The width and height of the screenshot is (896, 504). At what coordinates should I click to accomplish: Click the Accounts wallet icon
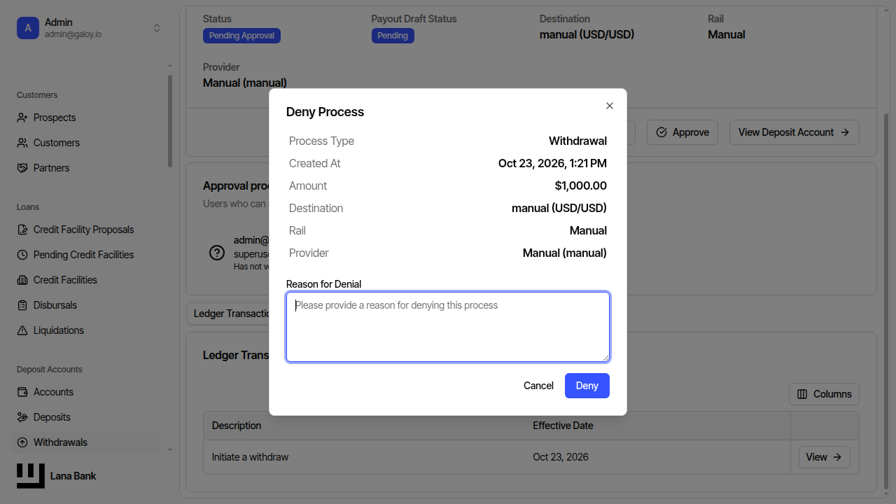22,392
